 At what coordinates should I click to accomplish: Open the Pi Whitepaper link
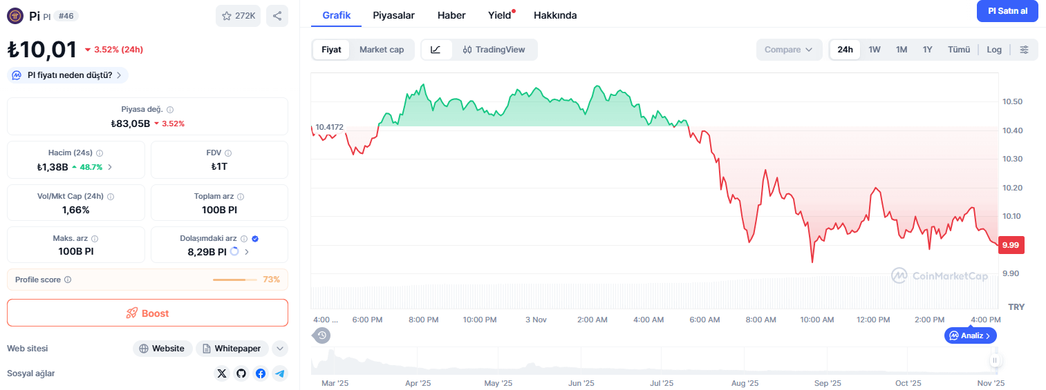(x=232, y=349)
